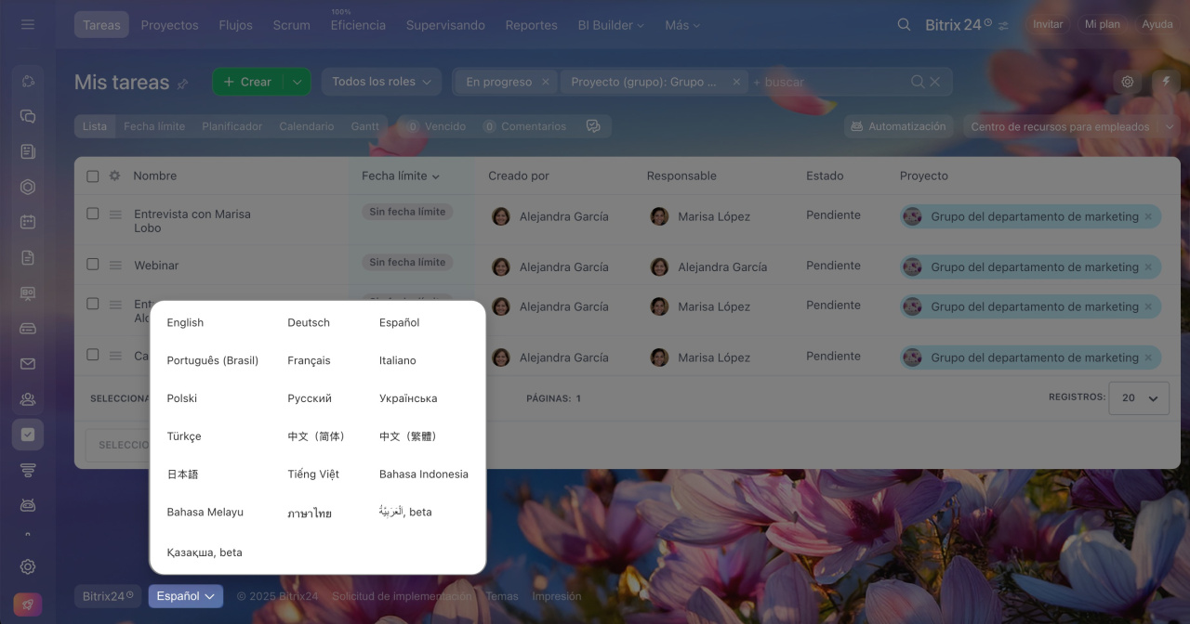Image resolution: width=1190 pixels, height=624 pixels.
Task: Run search with filter magnifier icon
Action: point(918,82)
